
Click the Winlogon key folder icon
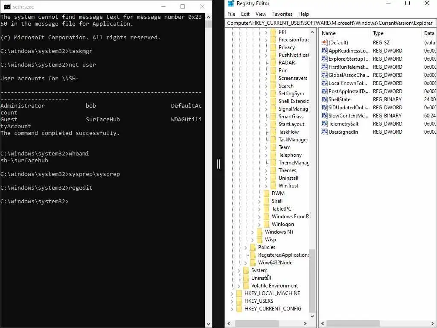pos(266,224)
